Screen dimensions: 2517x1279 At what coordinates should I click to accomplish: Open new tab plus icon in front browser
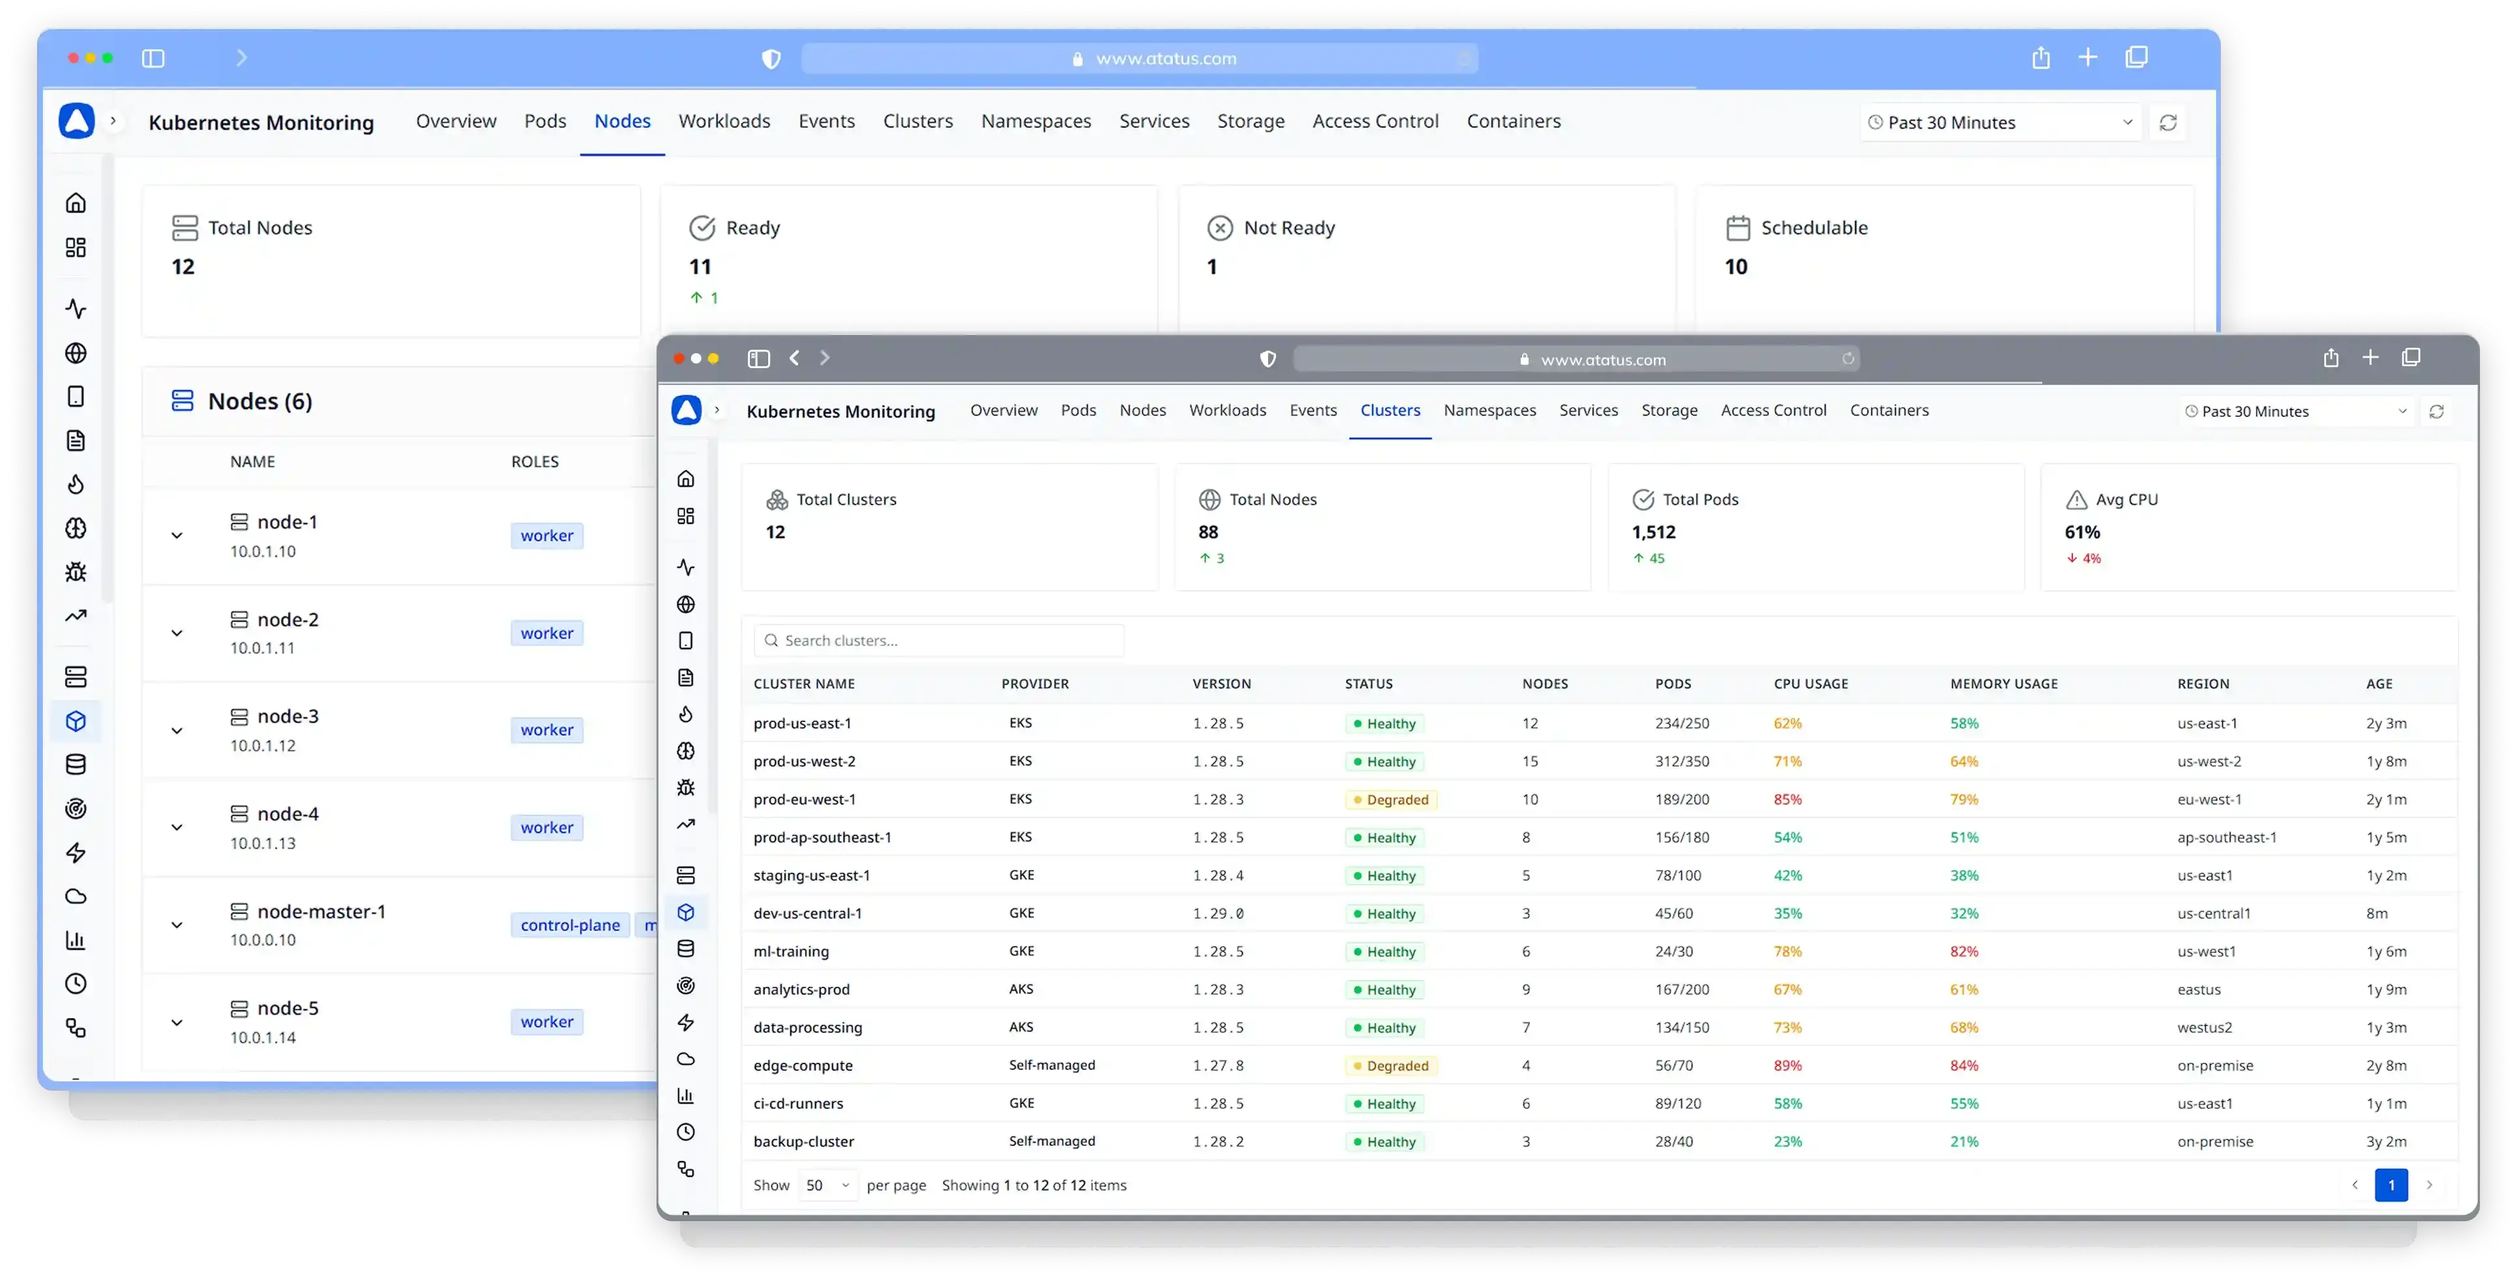(2370, 358)
